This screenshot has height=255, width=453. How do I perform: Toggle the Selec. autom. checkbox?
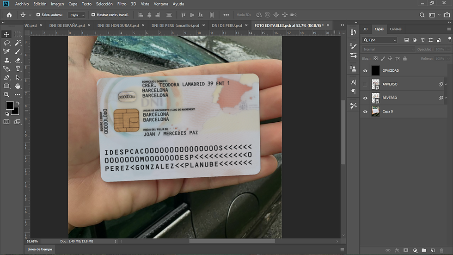tap(38, 14)
